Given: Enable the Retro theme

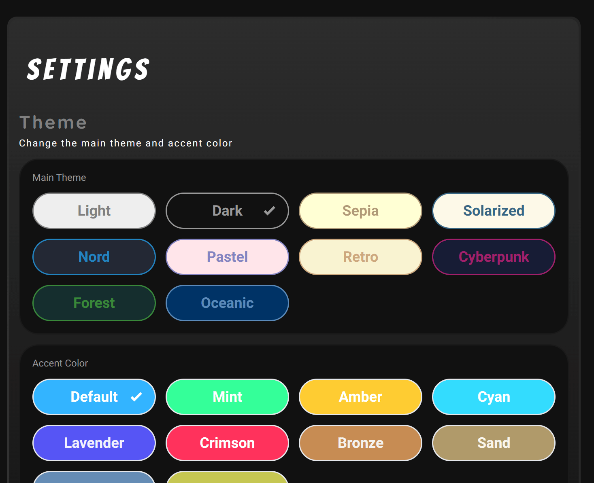Looking at the screenshot, I should [360, 257].
